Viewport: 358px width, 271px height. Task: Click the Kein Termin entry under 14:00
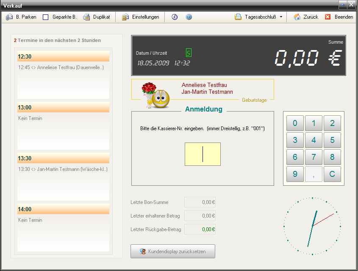coord(30,220)
